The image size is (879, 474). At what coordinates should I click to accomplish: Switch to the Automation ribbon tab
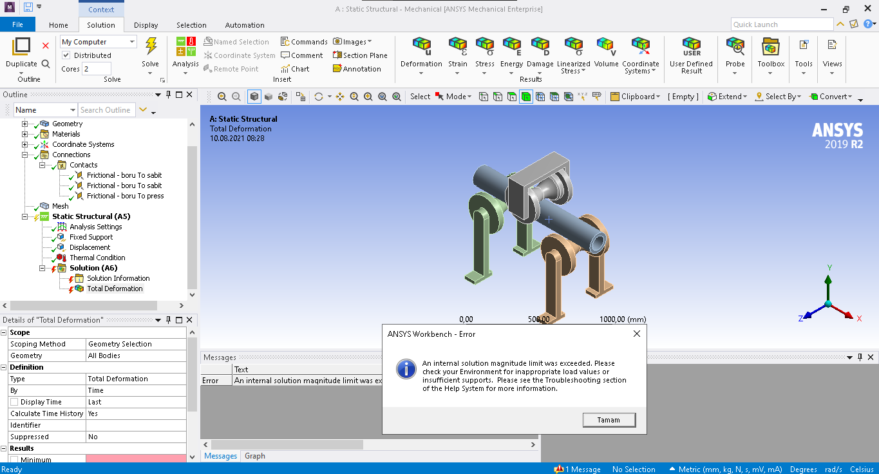click(245, 25)
